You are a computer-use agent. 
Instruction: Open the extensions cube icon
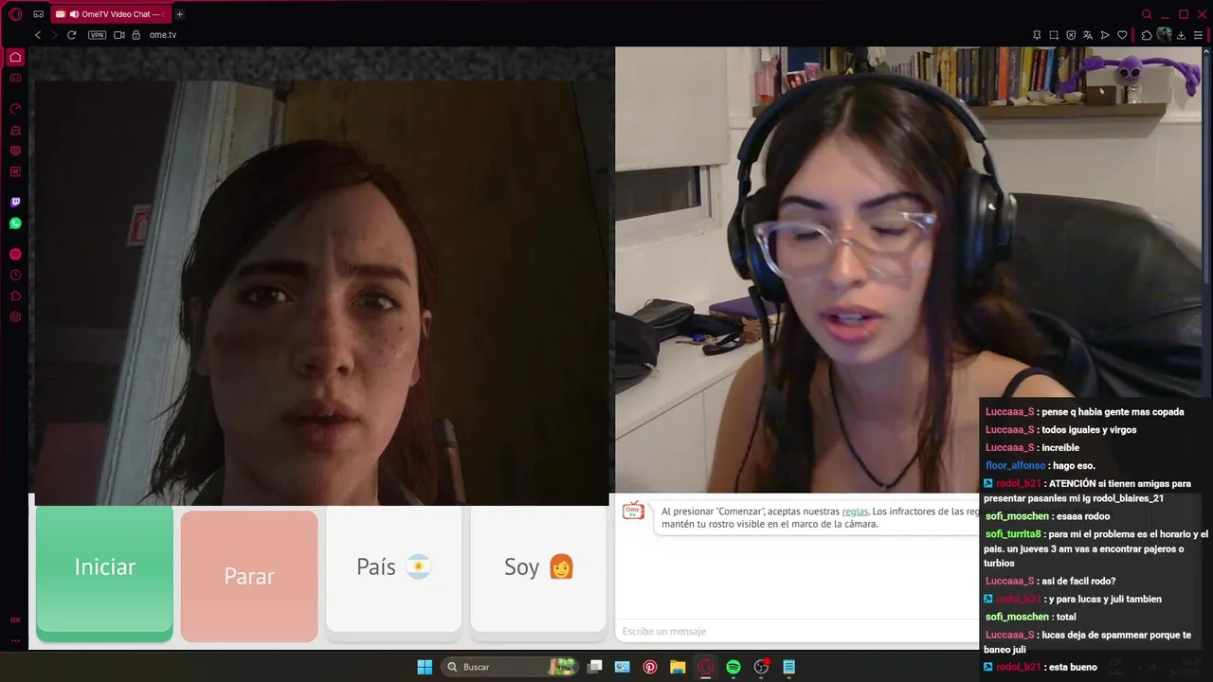click(x=1147, y=35)
